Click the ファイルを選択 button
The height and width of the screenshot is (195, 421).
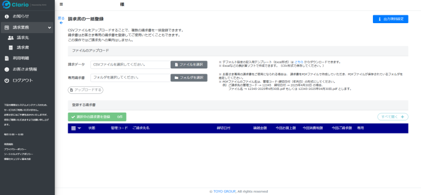point(189,65)
